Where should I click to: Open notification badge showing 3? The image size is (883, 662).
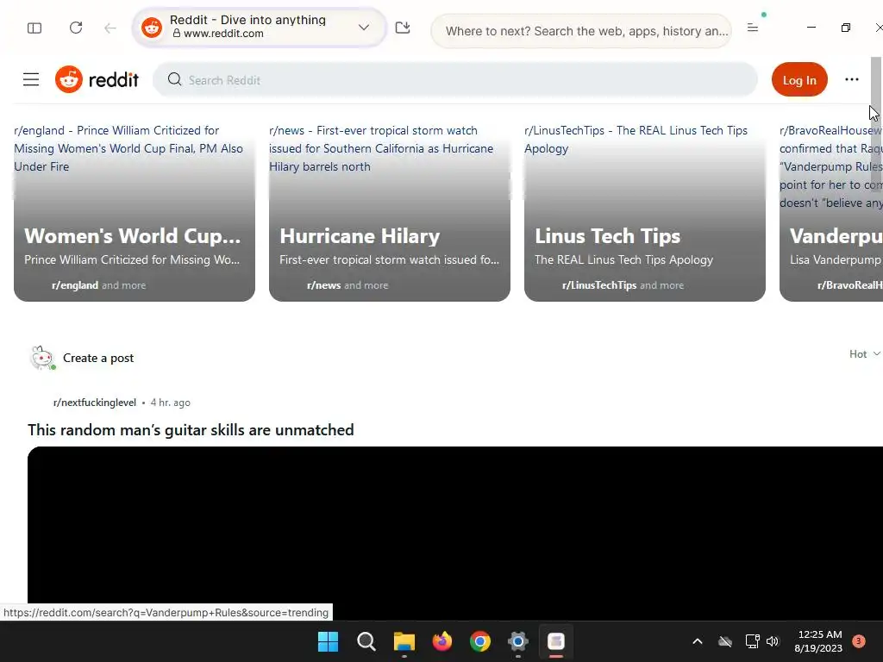click(858, 641)
